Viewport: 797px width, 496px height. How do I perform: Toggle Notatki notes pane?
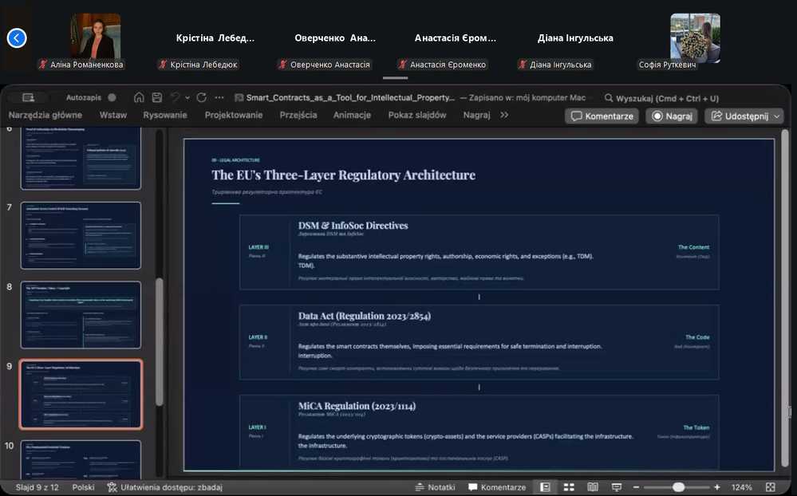[x=435, y=487]
